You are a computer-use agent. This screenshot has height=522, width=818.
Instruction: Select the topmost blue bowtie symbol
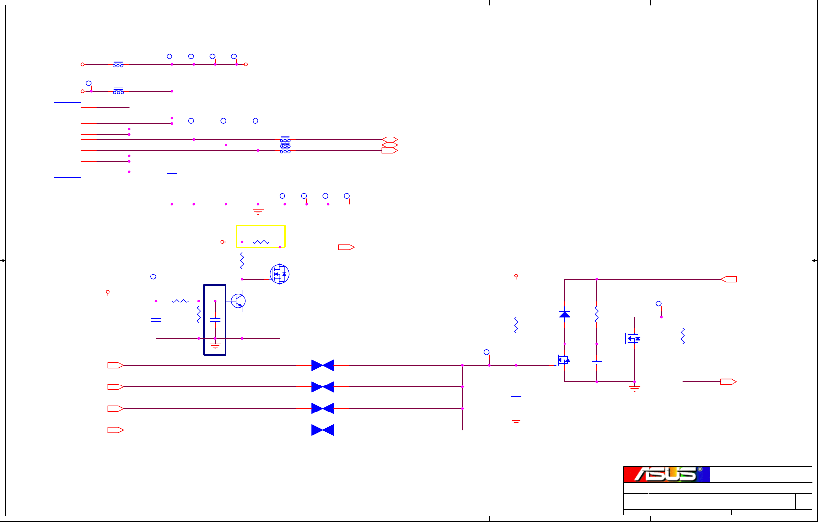click(323, 365)
